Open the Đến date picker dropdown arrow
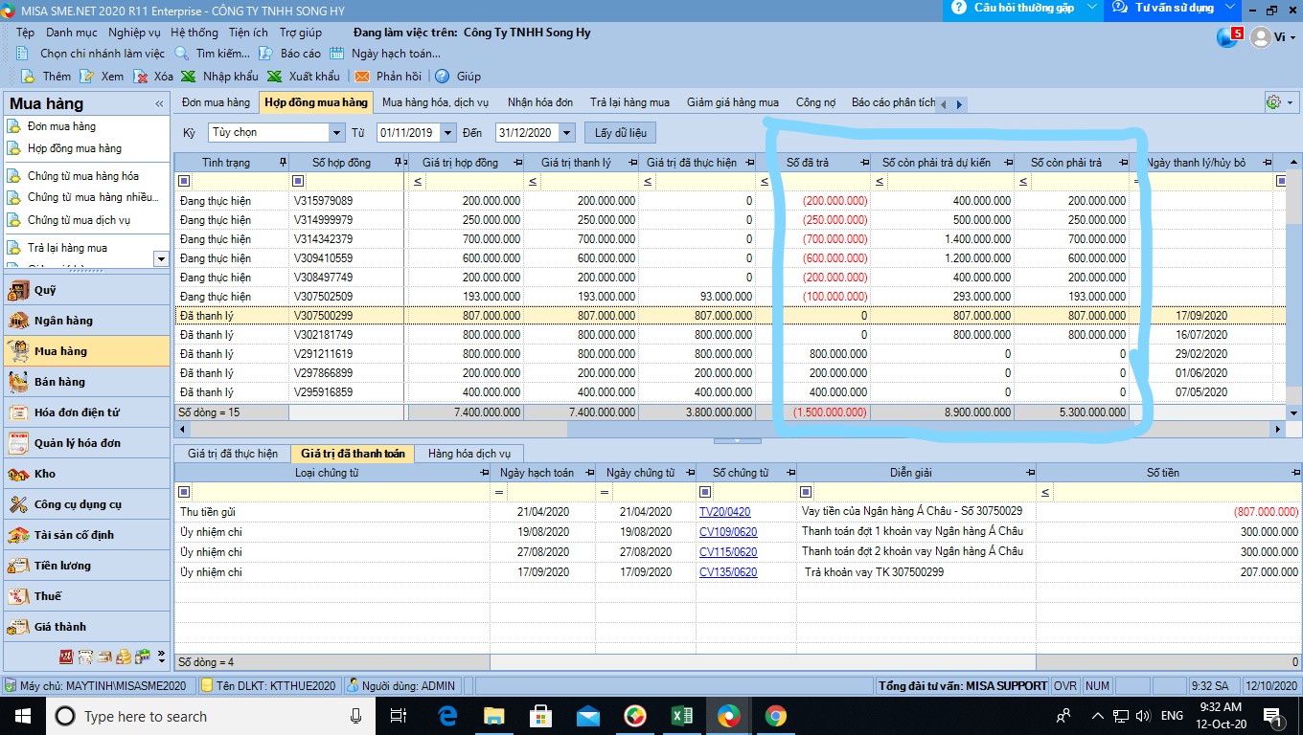 pos(566,132)
